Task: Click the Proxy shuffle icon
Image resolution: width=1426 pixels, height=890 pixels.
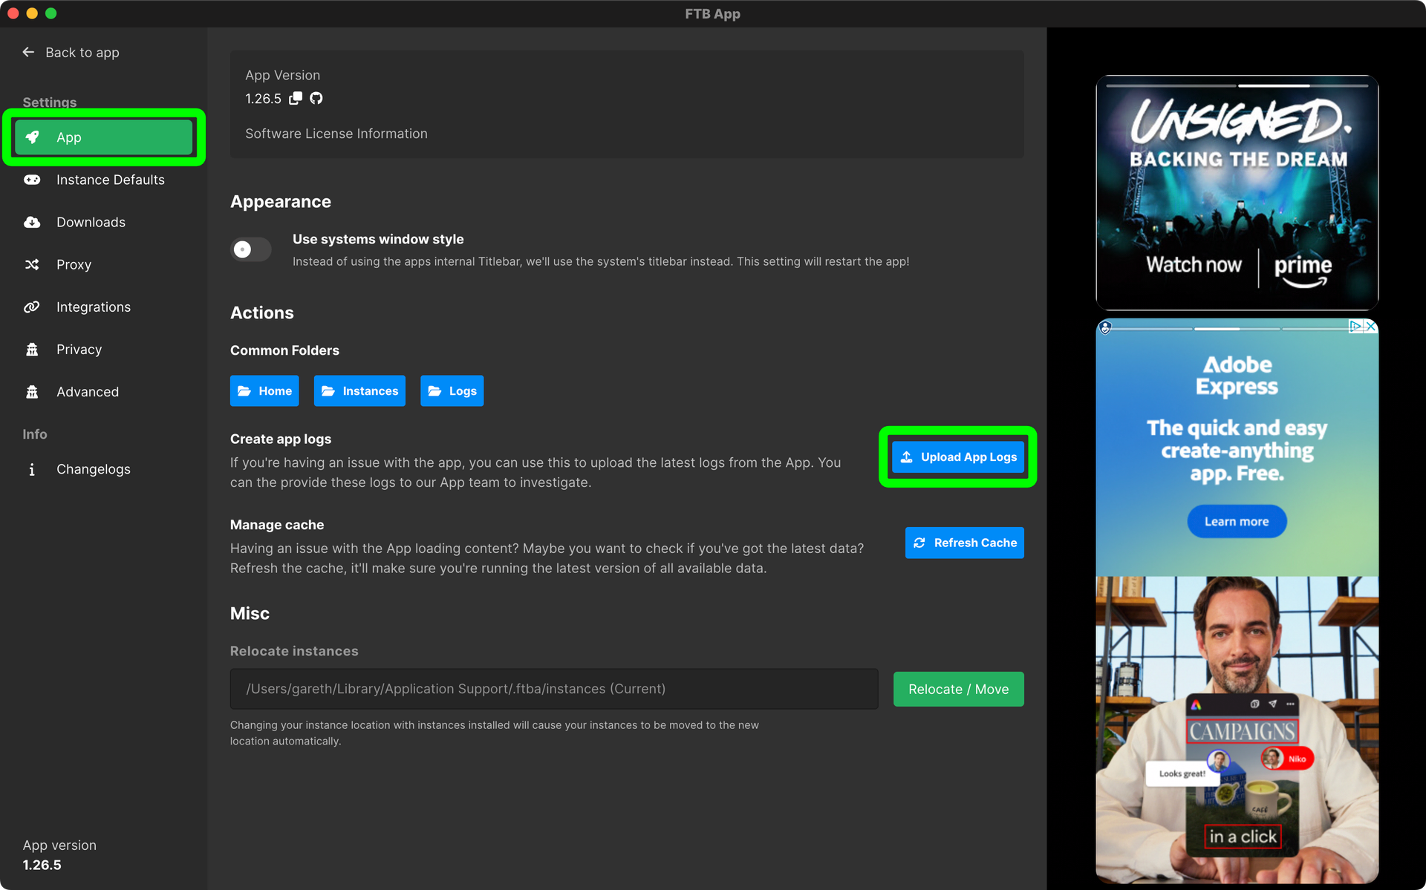Action: pyautogui.click(x=32, y=264)
